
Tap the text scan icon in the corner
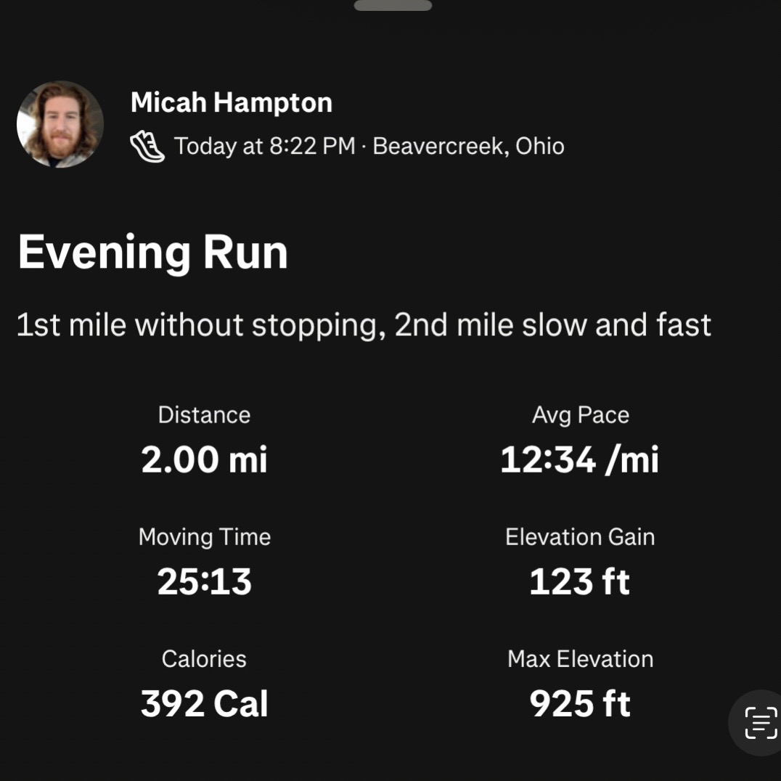coord(761,723)
